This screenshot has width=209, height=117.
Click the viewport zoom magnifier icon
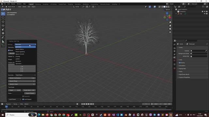pos(170,22)
